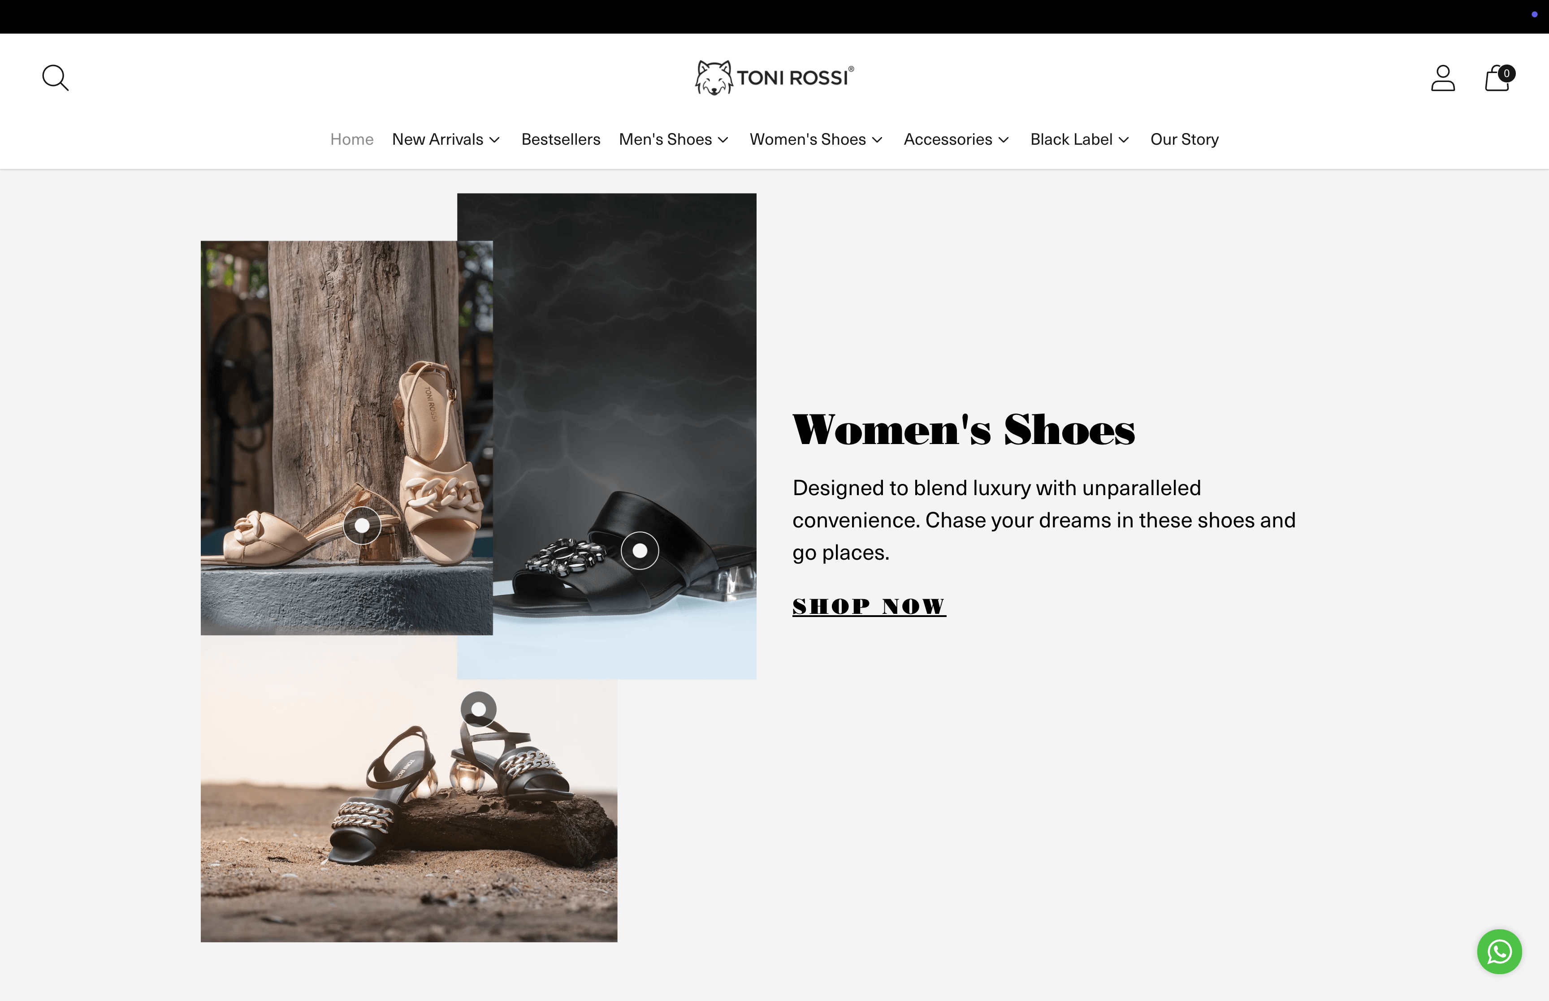1549x1001 pixels.
Task: Open the account profile icon
Action: point(1442,78)
